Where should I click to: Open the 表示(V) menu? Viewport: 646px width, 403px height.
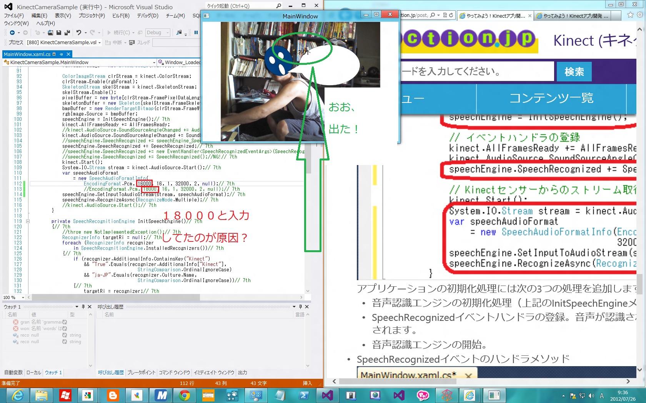click(x=63, y=16)
